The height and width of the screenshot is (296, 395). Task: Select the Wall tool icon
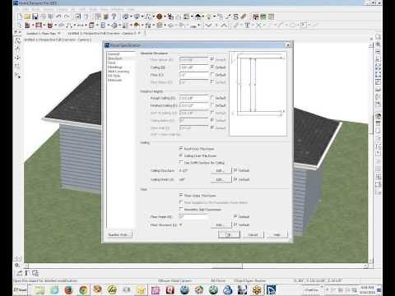click(27, 25)
